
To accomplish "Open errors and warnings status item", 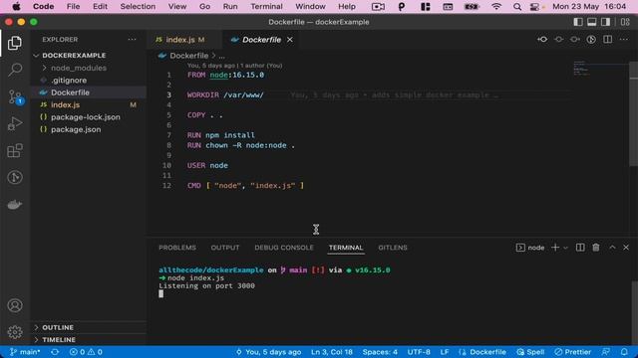I will tap(86, 352).
